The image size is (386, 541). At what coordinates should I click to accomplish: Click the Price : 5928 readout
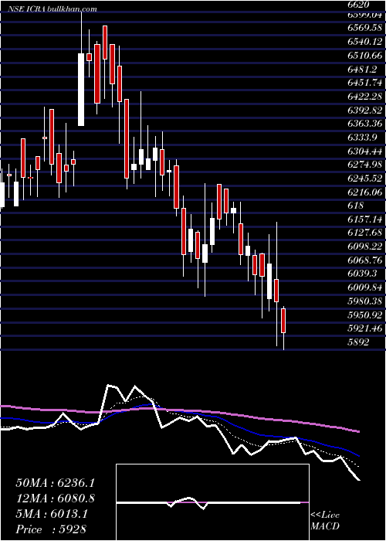[51, 529]
